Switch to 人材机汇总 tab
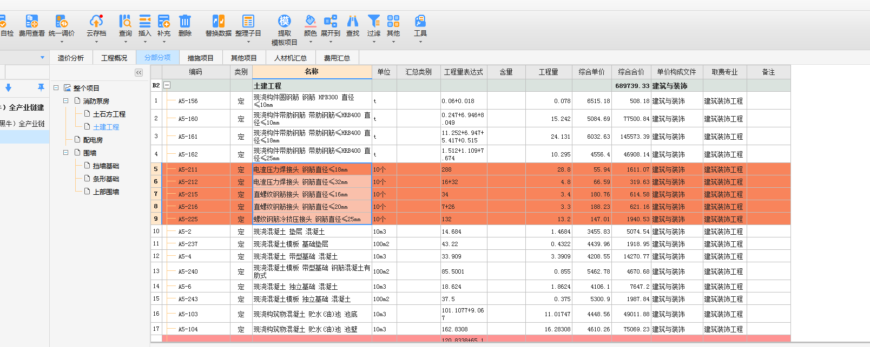870x347 pixels. coord(291,58)
